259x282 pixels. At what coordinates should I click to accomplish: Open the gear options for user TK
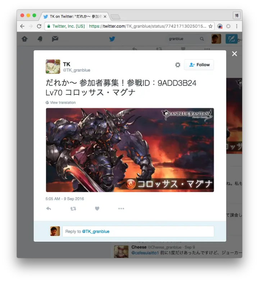coord(178,65)
